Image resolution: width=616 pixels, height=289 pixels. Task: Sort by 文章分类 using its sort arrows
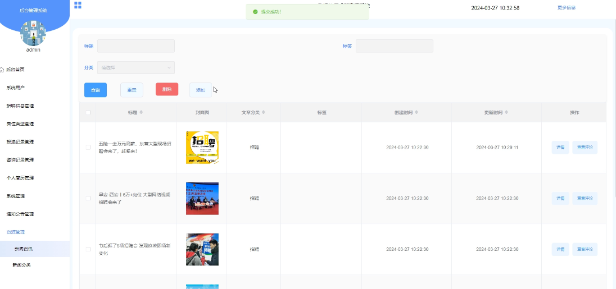pos(264,113)
